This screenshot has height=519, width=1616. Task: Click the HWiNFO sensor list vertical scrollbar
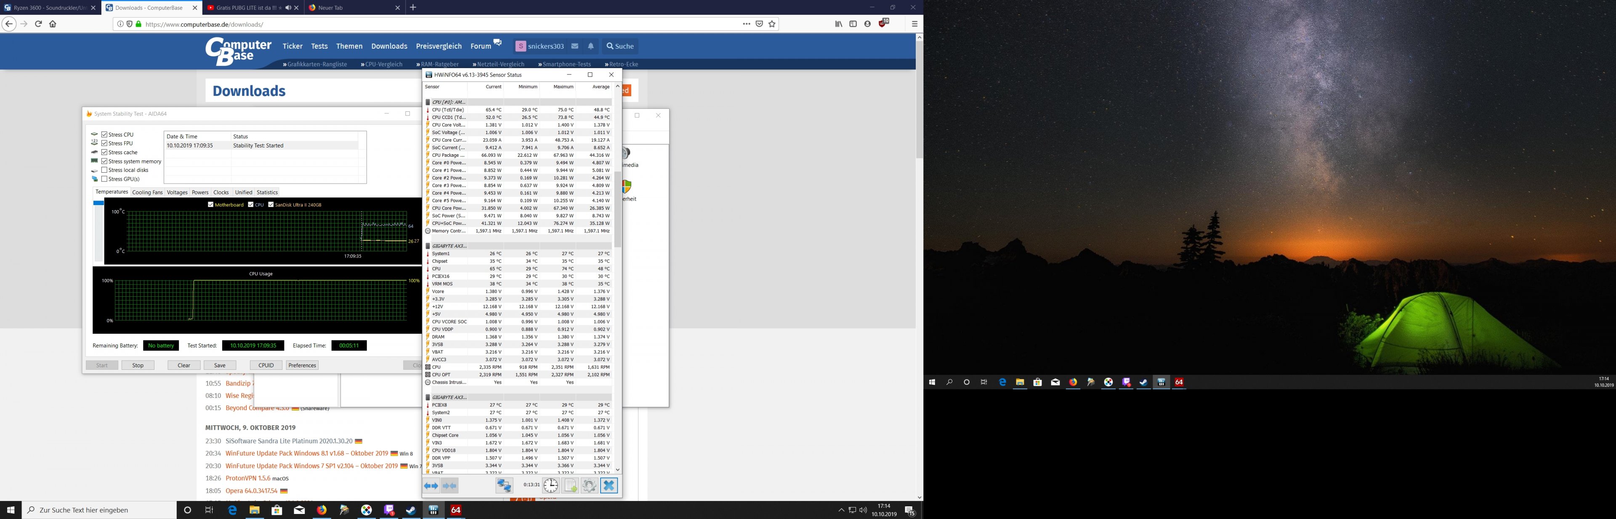point(617,210)
